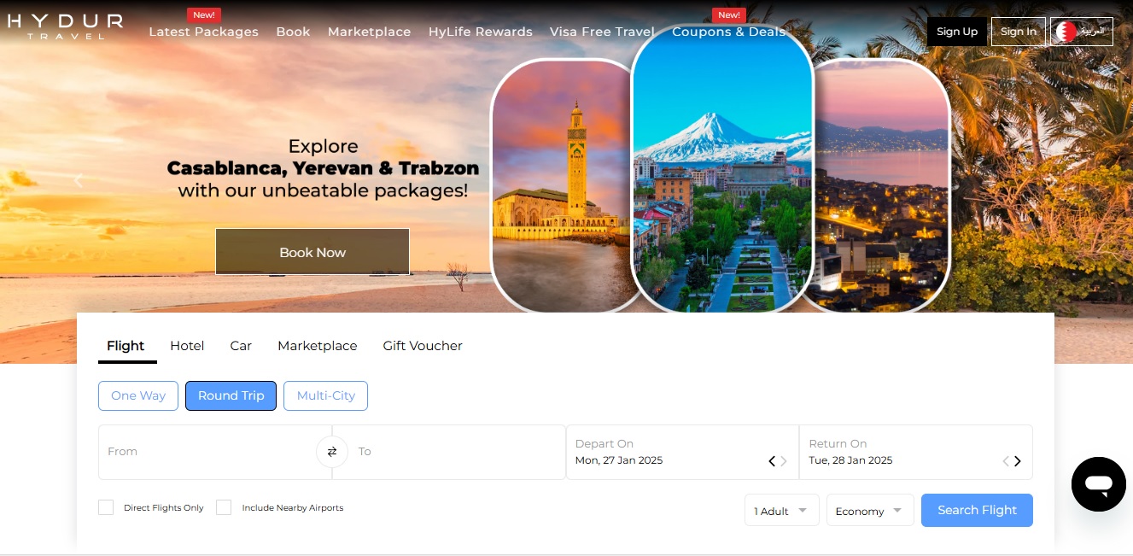
Task: Click the Hydur Travel logo
Action: (x=66, y=26)
